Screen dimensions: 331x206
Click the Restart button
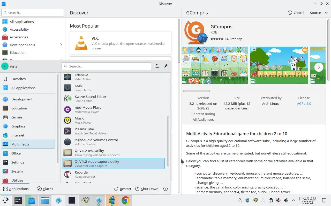123,189
